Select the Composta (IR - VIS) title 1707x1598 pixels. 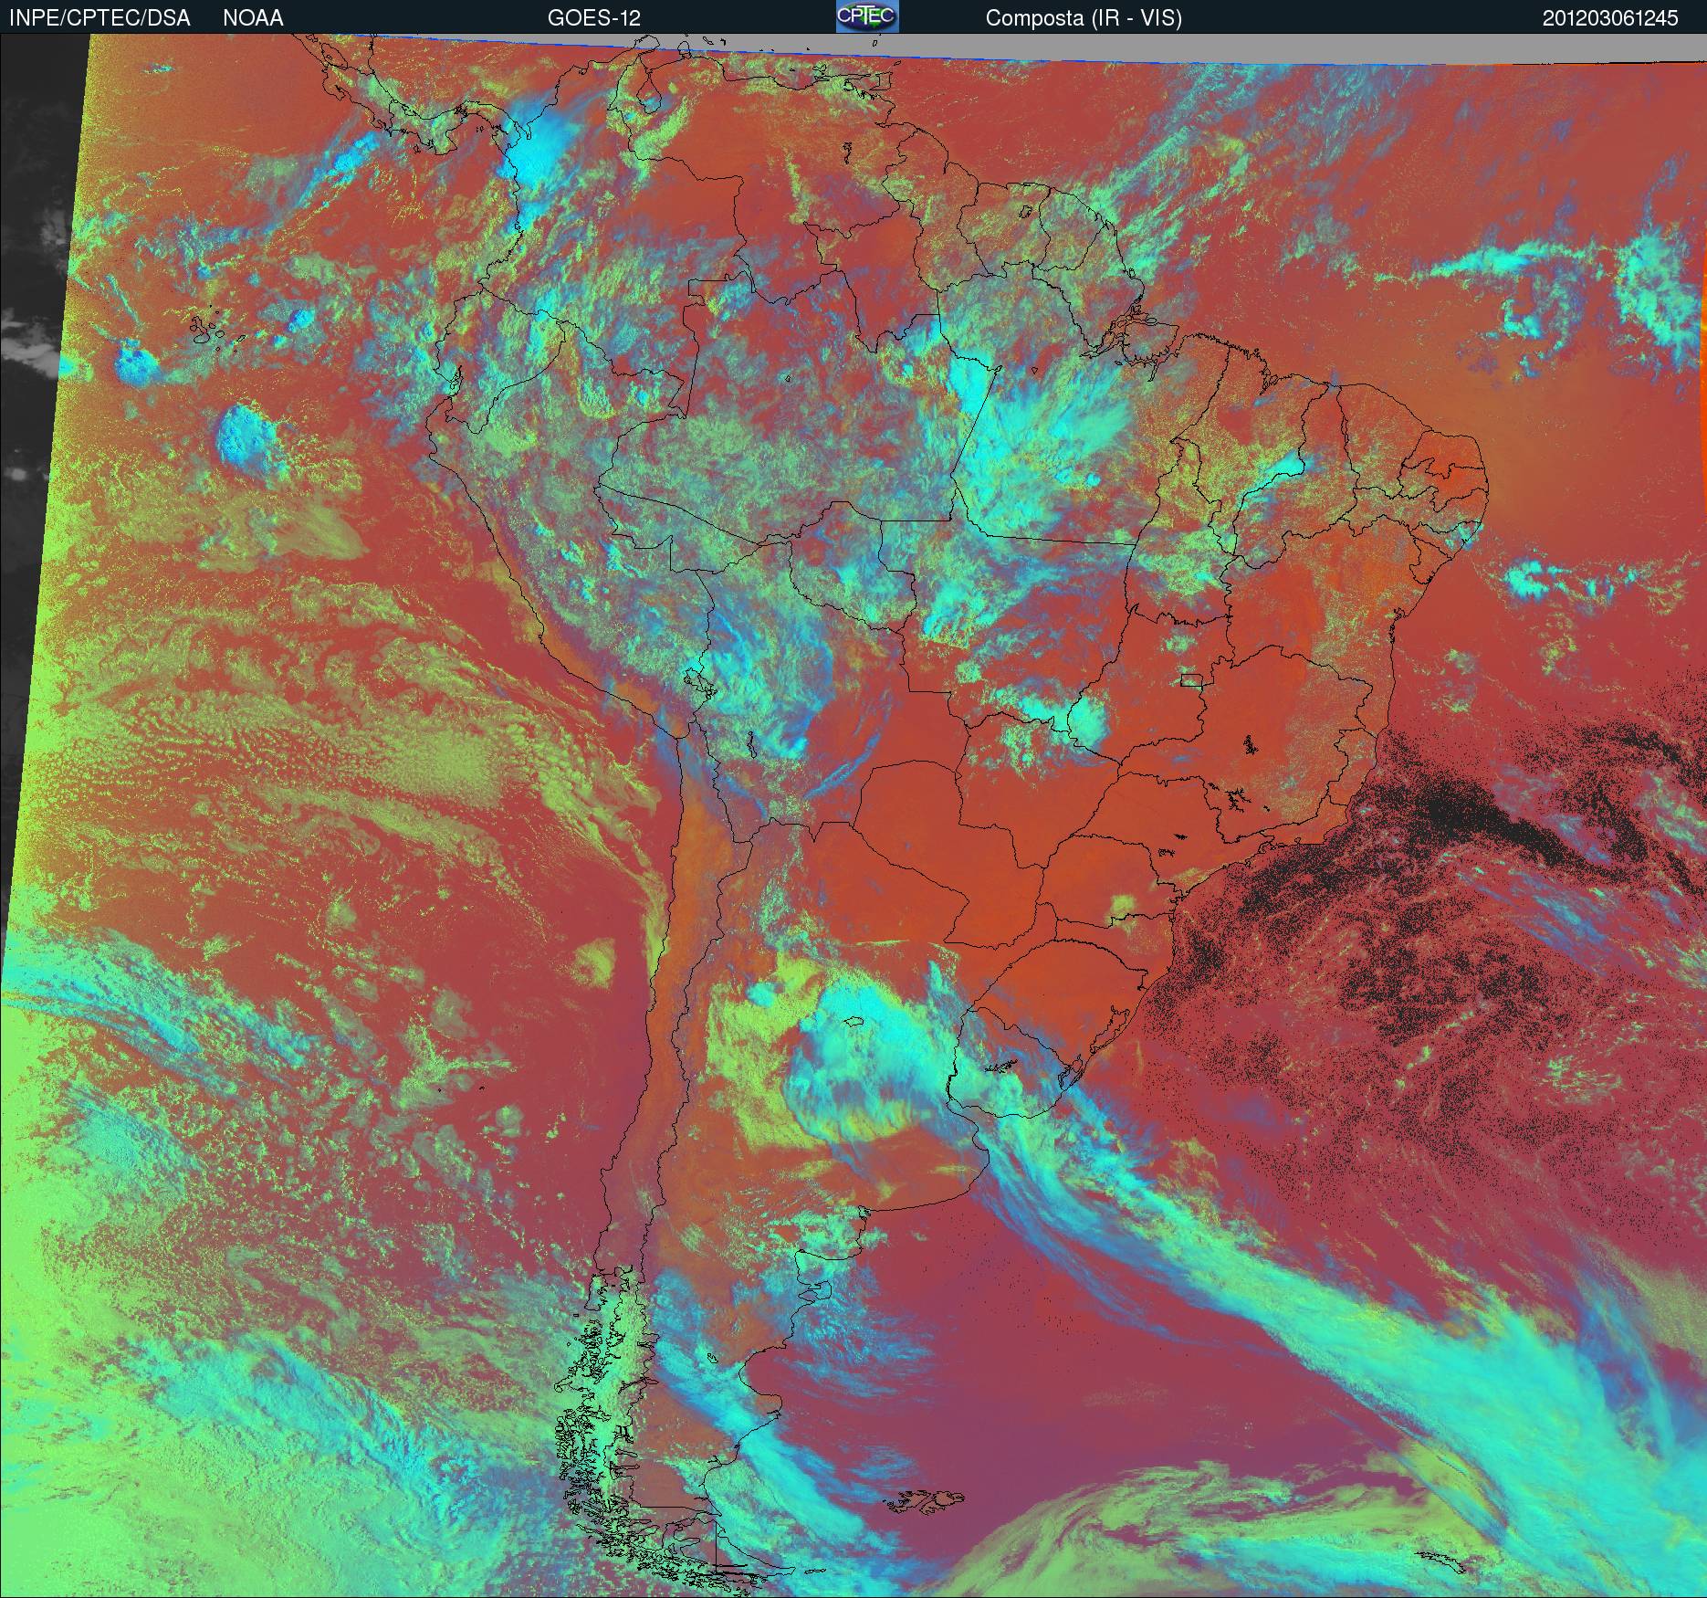(1084, 18)
